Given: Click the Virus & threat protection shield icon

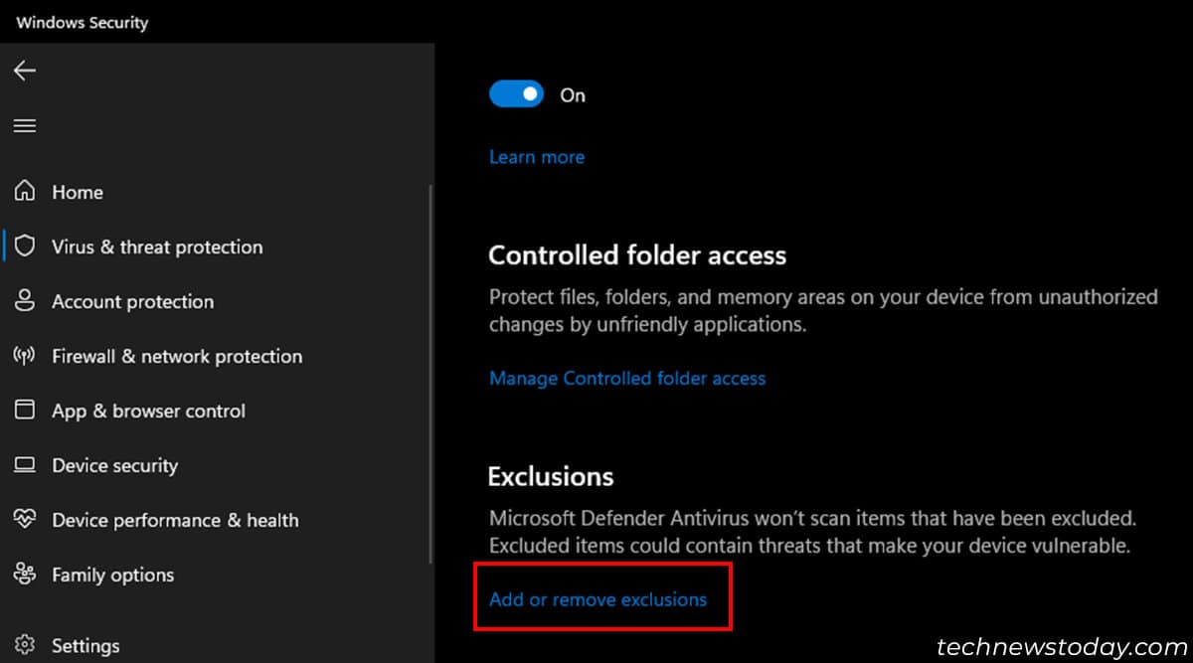Looking at the screenshot, I should [x=25, y=247].
